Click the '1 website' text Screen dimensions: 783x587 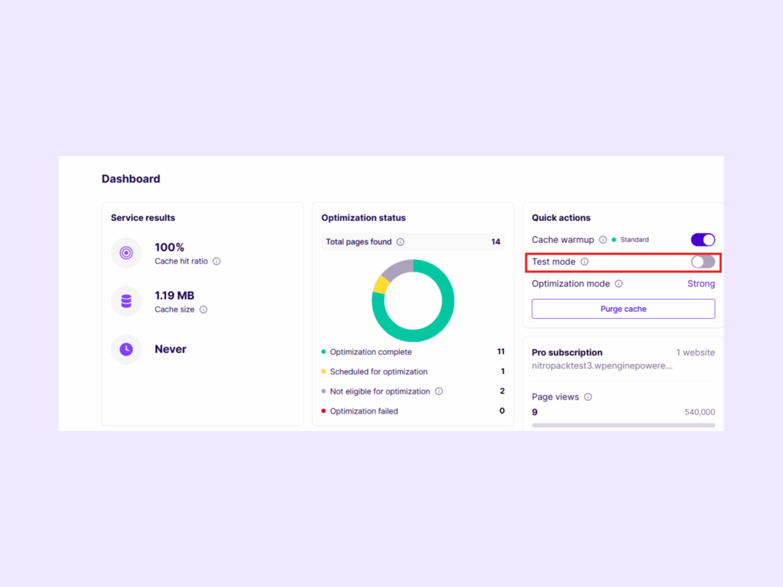coord(695,352)
